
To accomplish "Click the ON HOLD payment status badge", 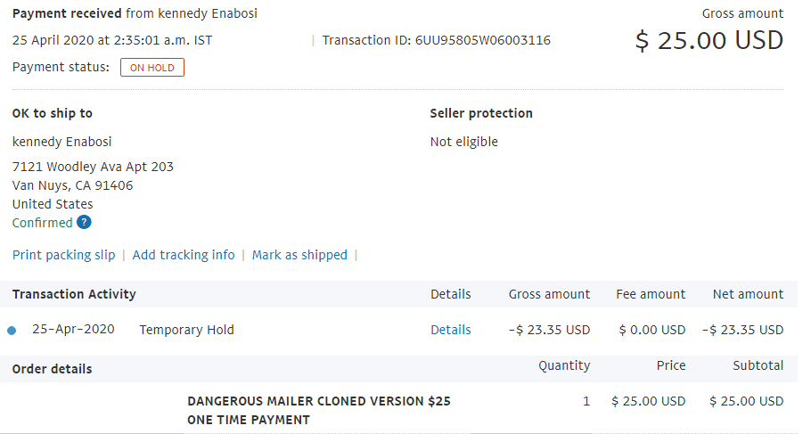I will tap(152, 67).
